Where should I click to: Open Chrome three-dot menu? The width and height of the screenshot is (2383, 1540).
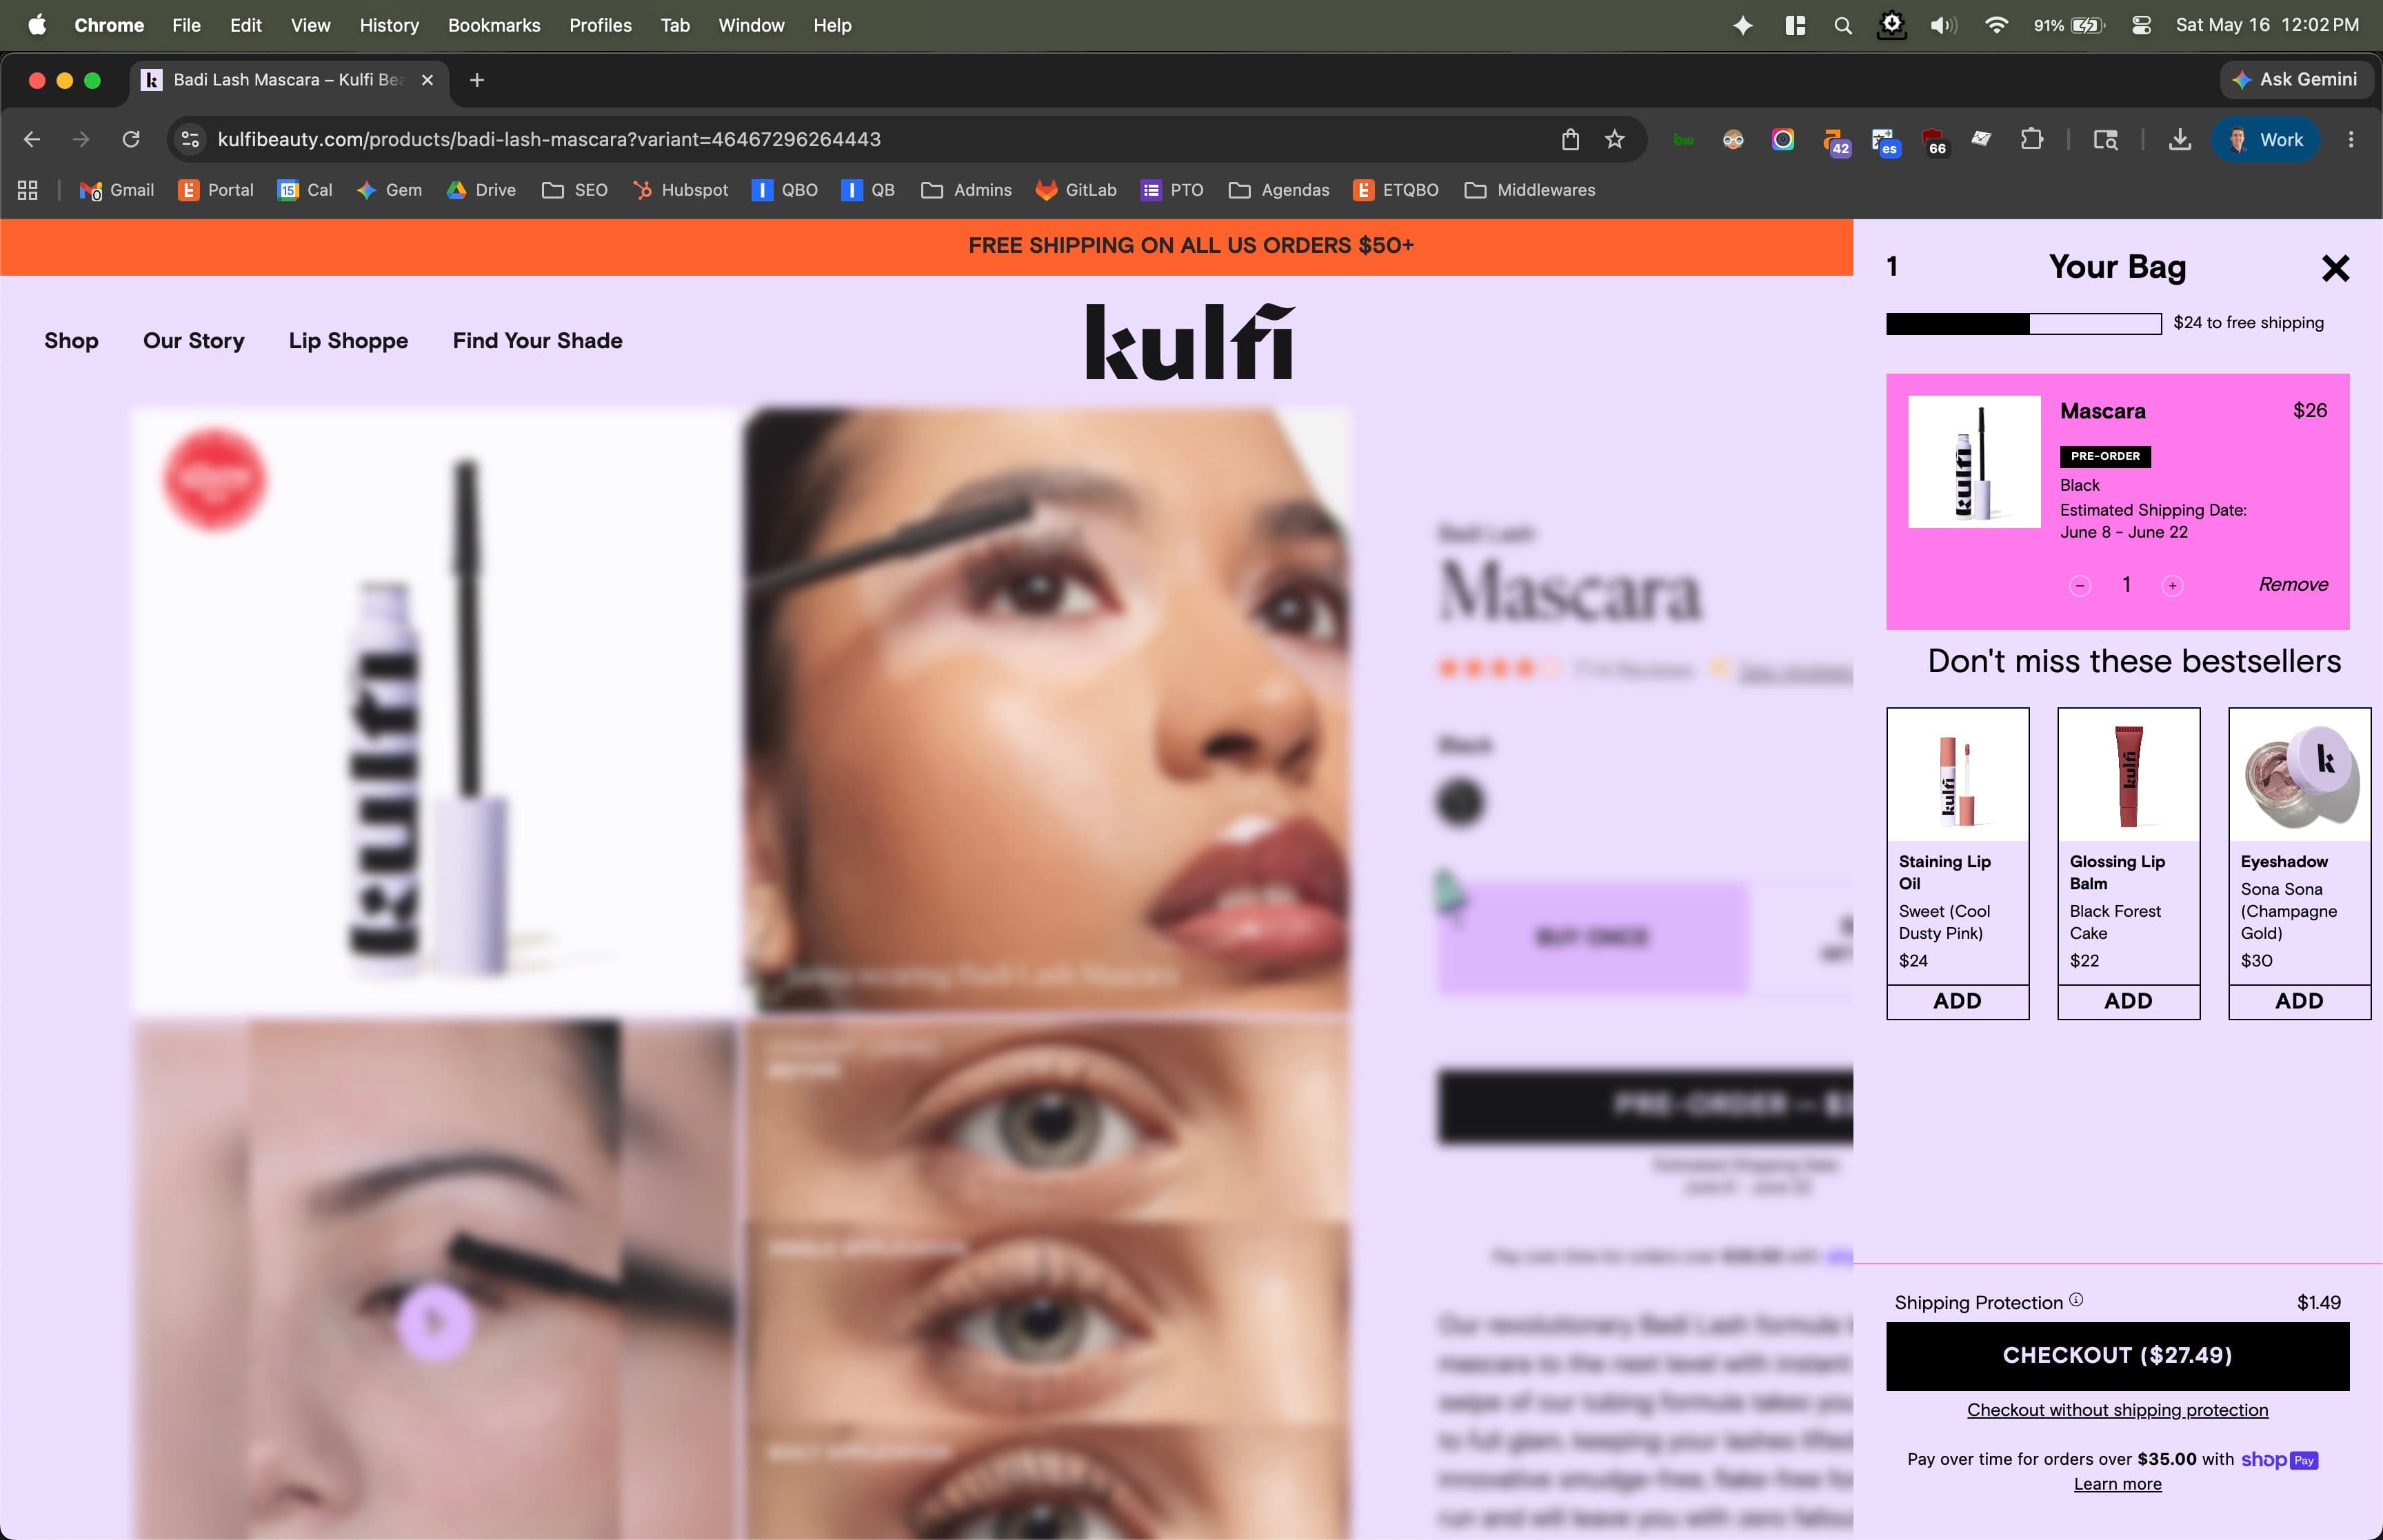tap(2351, 140)
